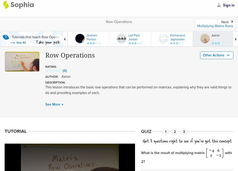This screenshot has height=171, width=238.
Task: Rate the tutorial with the first star
Action: tap(46, 71)
